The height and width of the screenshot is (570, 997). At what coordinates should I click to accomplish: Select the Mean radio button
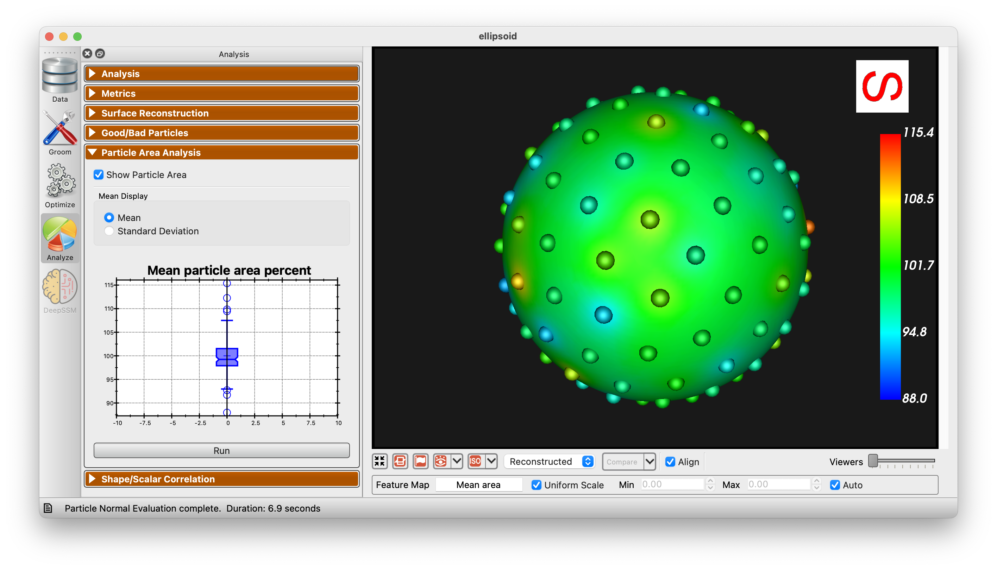(109, 218)
